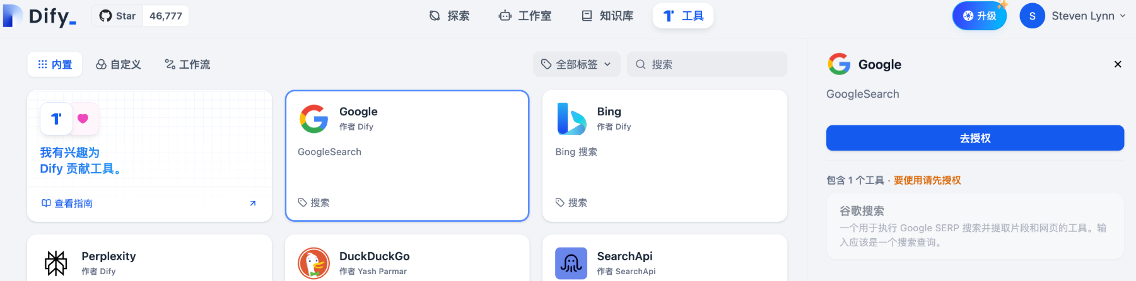Image resolution: width=1136 pixels, height=281 pixels.
Task: Click the Dify logo
Action: pyautogui.click(x=40, y=16)
